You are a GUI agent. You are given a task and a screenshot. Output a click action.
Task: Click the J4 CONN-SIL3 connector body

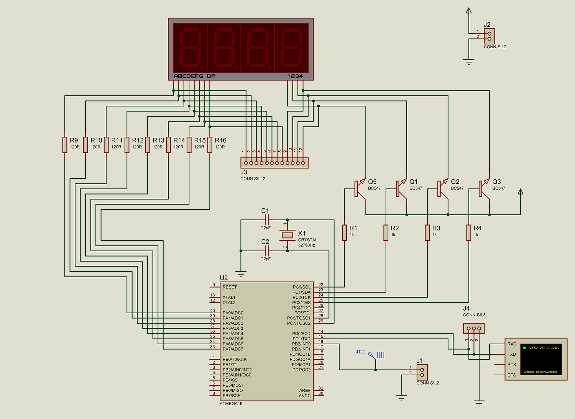[474, 328]
